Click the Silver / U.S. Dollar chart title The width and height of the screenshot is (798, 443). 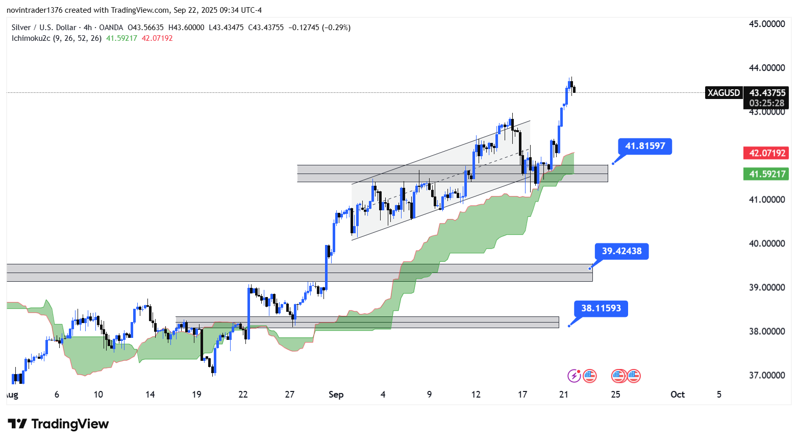point(44,28)
